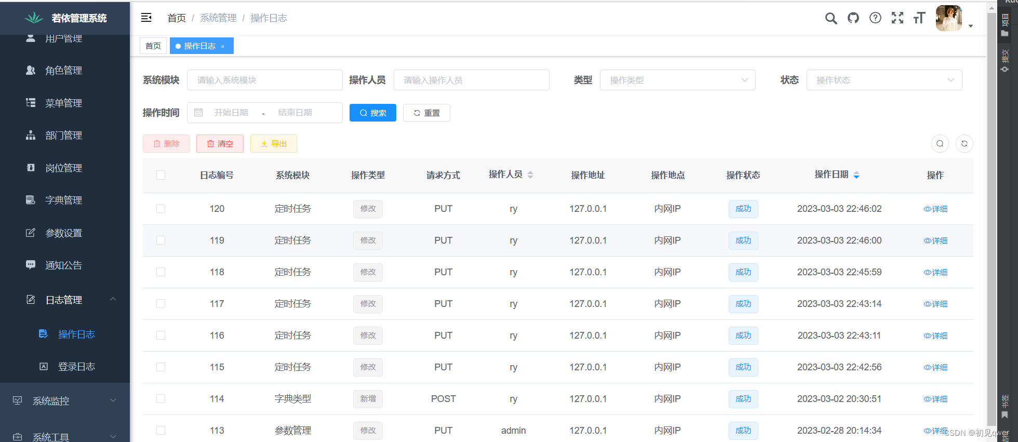Screen dimensions: 1018x442
Task: Focus the 系统模块 input field
Action: point(264,80)
